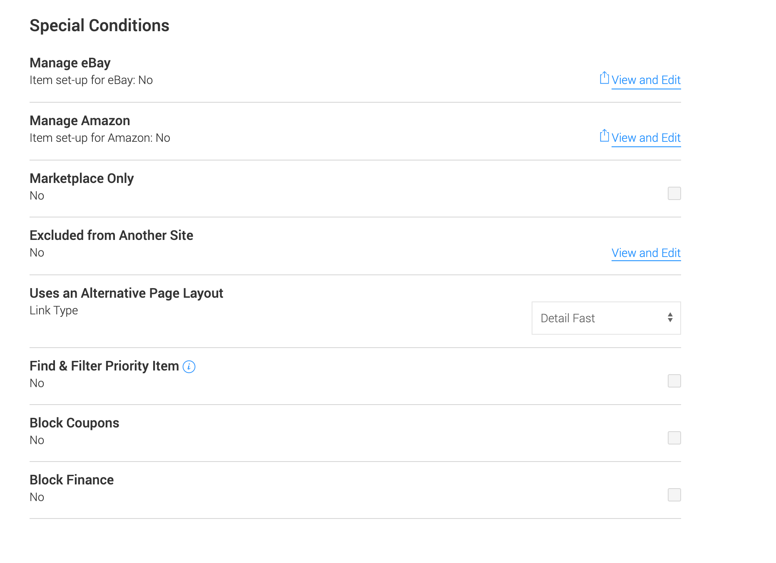776x563 pixels.
Task: Open View and Edit for Excluded from Another Site
Action: (646, 253)
